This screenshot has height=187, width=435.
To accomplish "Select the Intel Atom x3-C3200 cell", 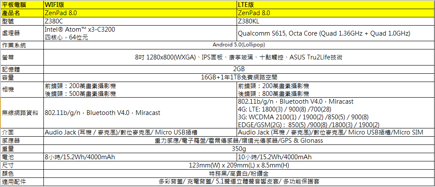I will (x=140, y=33).
